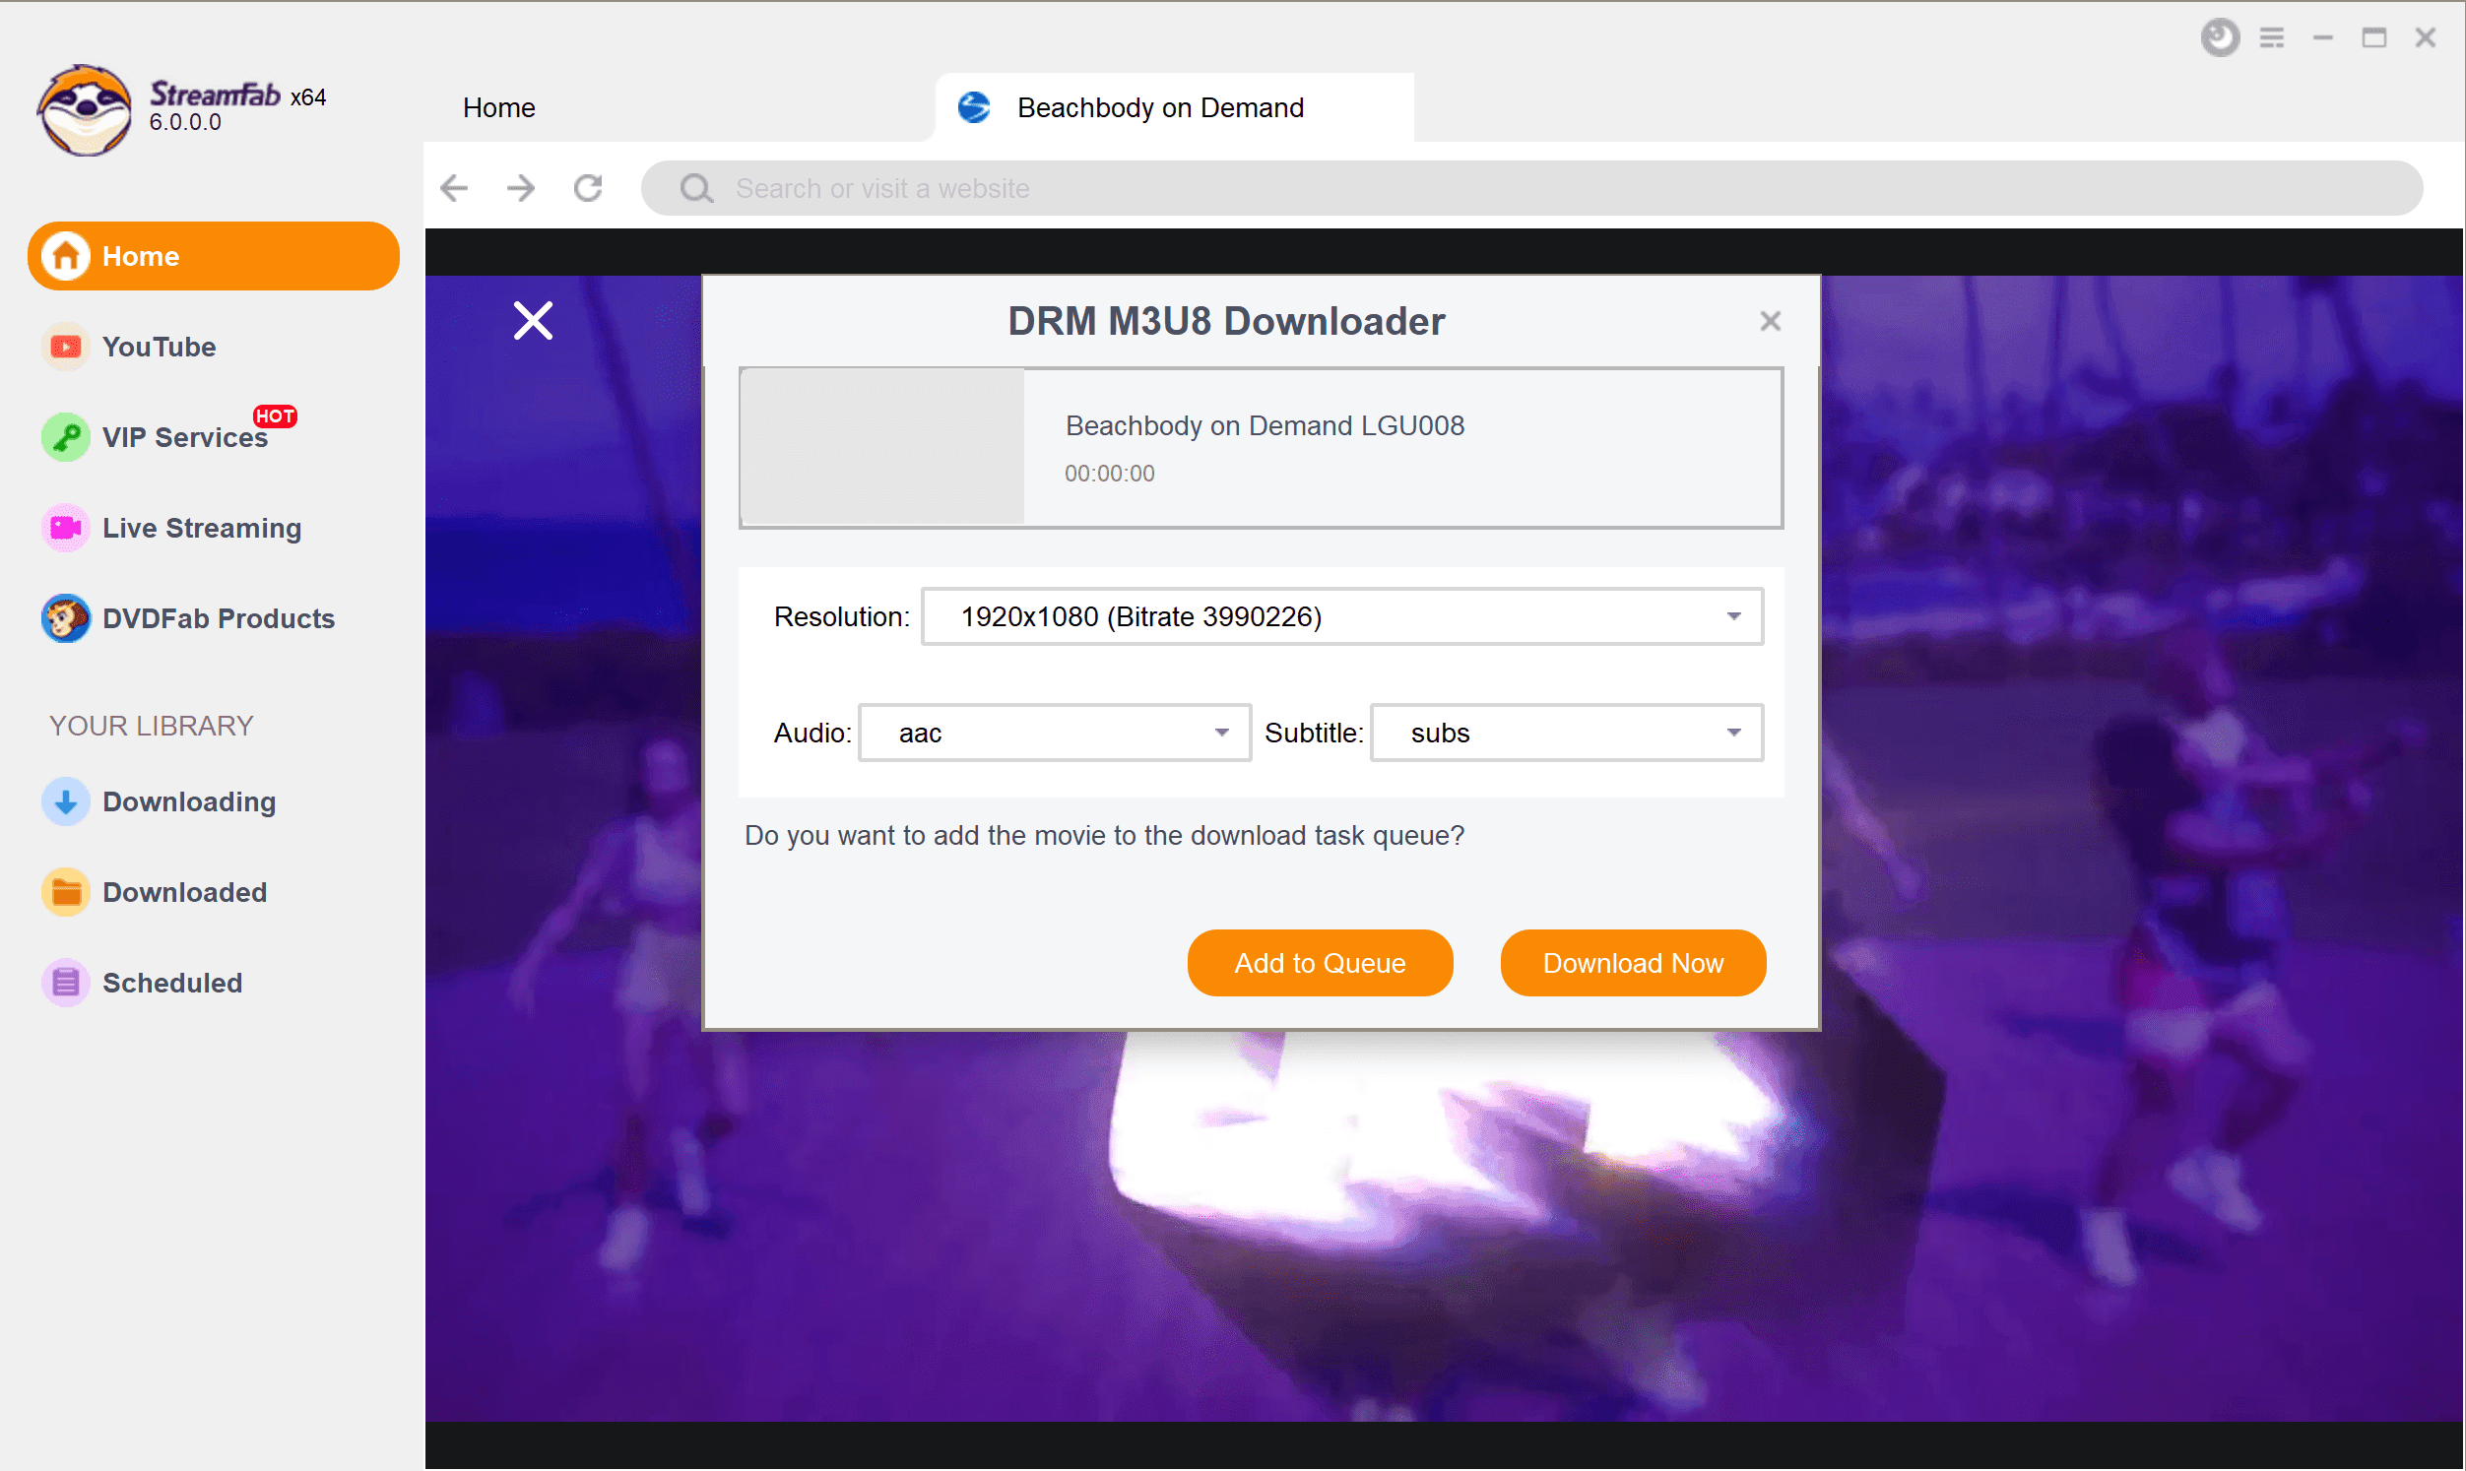
Task: Expand the Audio format dropdown
Action: click(x=1221, y=732)
